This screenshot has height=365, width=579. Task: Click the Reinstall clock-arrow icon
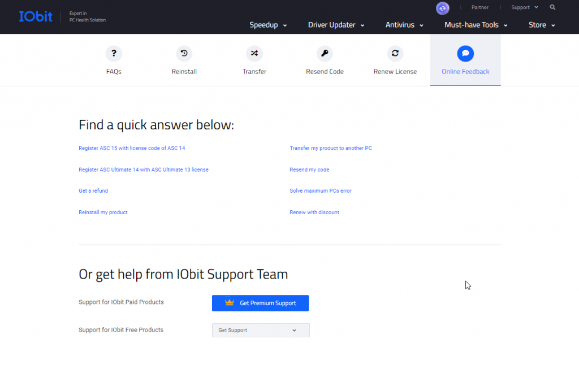pos(184,54)
